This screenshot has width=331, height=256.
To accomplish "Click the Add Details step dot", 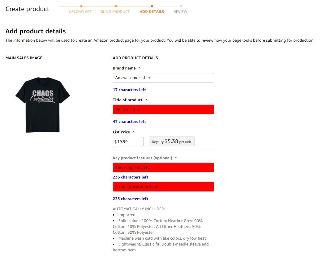I will click(x=152, y=6).
